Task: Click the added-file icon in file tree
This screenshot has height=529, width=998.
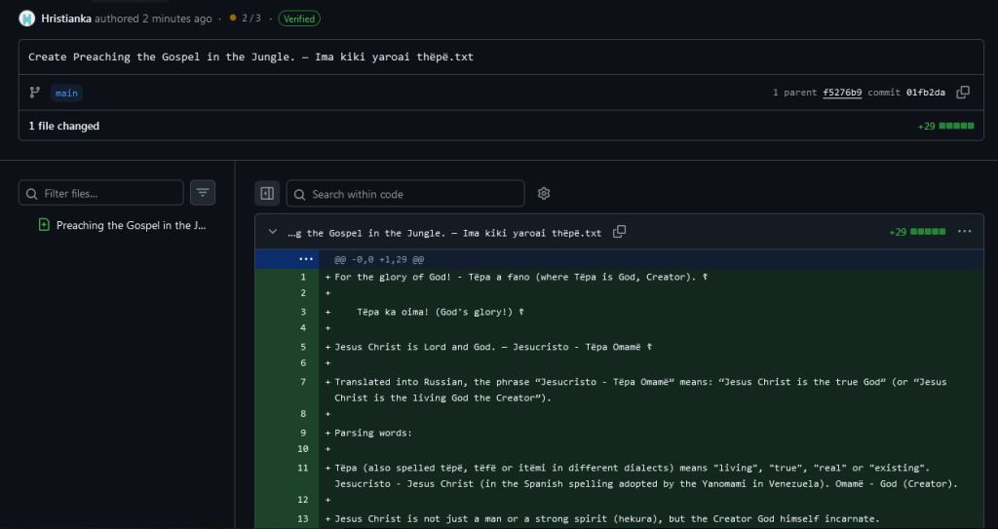Action: [x=44, y=225]
